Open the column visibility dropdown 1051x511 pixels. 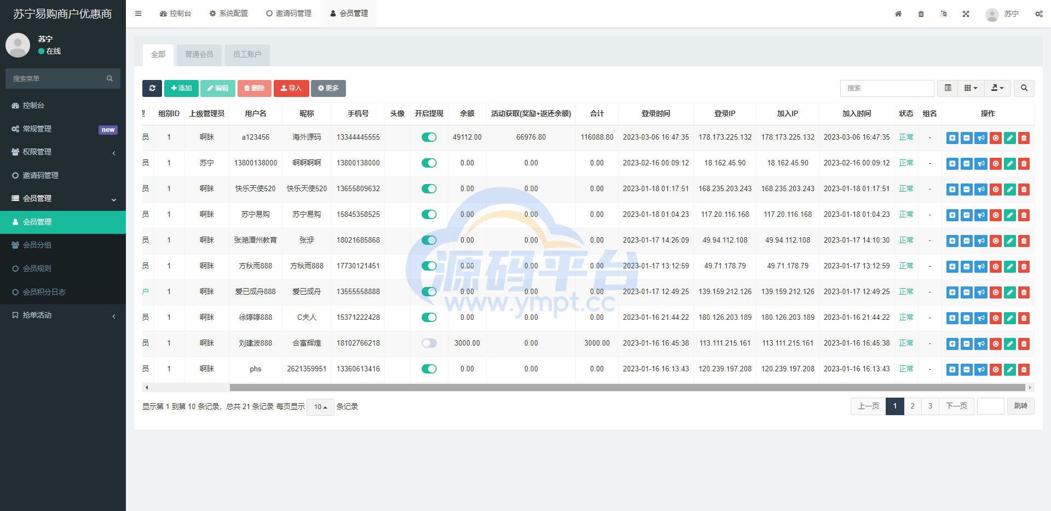click(971, 88)
